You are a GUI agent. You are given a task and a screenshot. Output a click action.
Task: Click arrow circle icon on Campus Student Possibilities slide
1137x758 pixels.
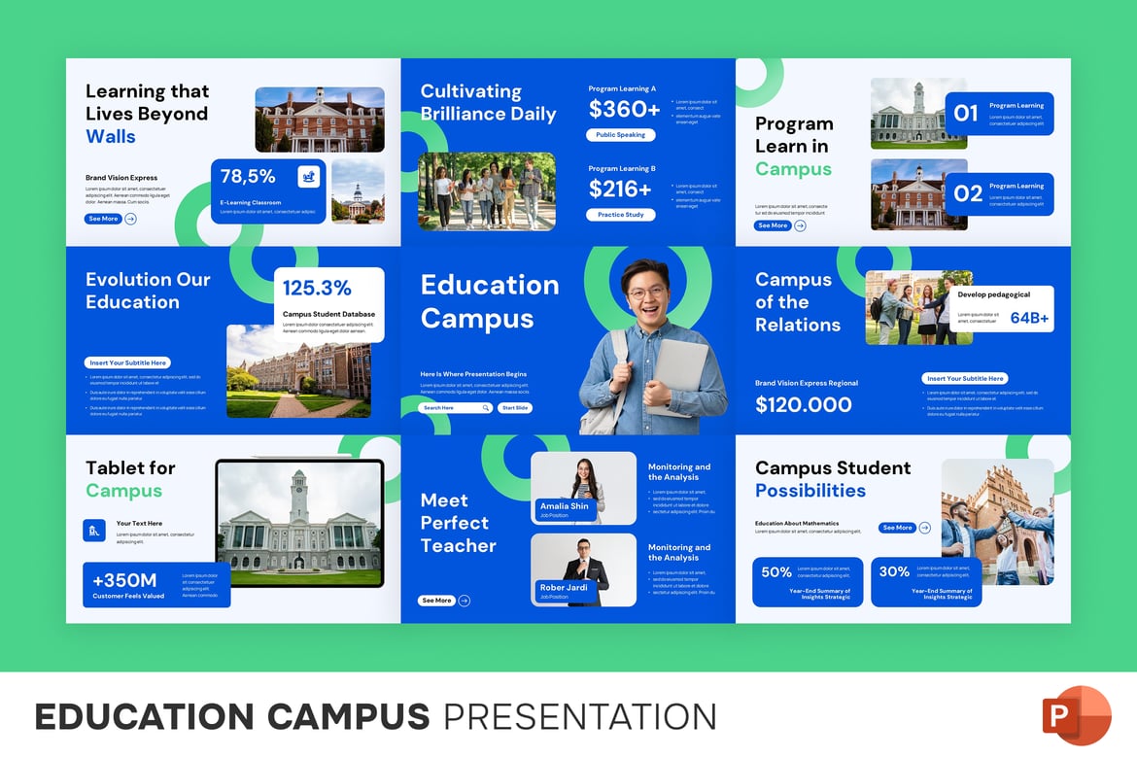[924, 528]
